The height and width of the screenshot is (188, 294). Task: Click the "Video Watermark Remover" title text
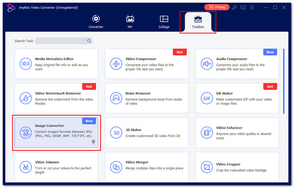(x=58, y=93)
